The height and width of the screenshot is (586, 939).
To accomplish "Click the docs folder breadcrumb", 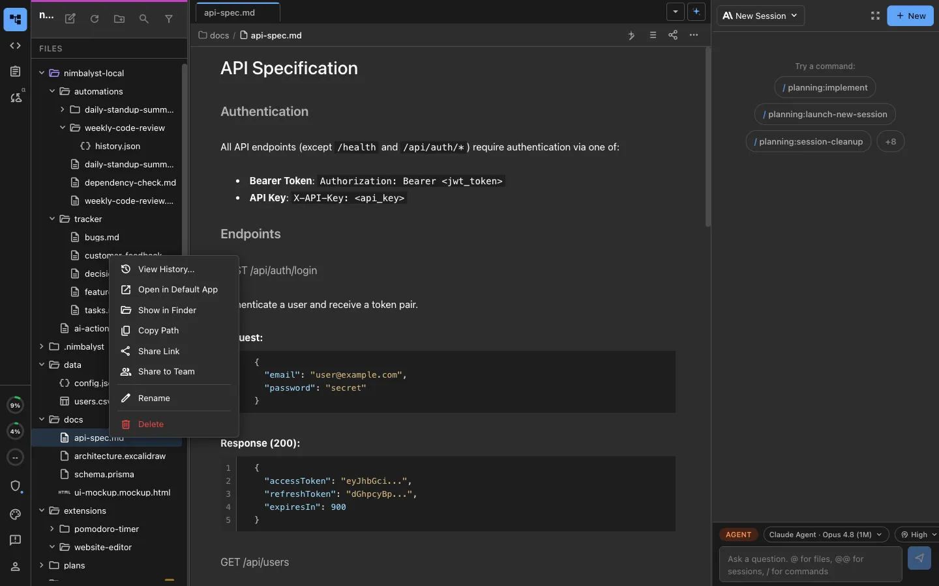I will coord(214,35).
